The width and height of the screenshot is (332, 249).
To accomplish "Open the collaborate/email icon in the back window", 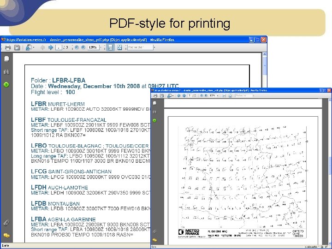I will 29,47.
